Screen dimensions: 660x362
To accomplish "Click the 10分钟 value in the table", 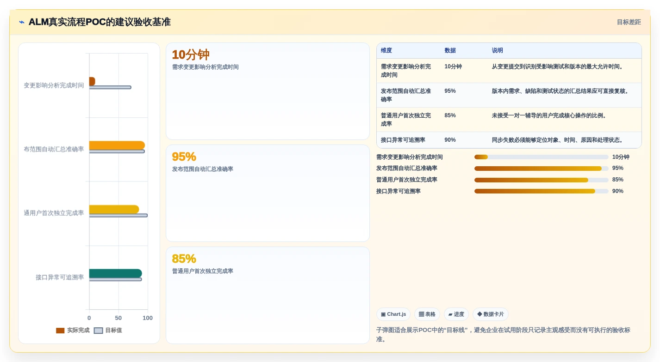I will coord(453,66).
